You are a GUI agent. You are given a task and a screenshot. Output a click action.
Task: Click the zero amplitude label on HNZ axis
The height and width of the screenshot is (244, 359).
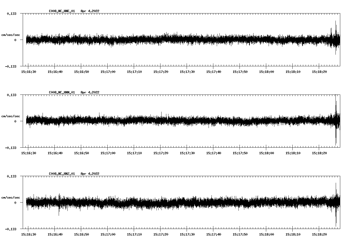[x=15, y=203]
